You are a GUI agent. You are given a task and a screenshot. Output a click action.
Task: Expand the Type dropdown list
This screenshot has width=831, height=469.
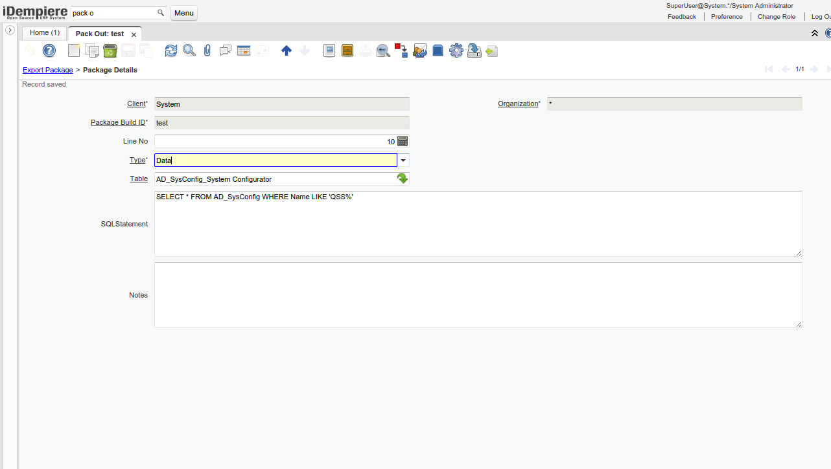tap(403, 160)
